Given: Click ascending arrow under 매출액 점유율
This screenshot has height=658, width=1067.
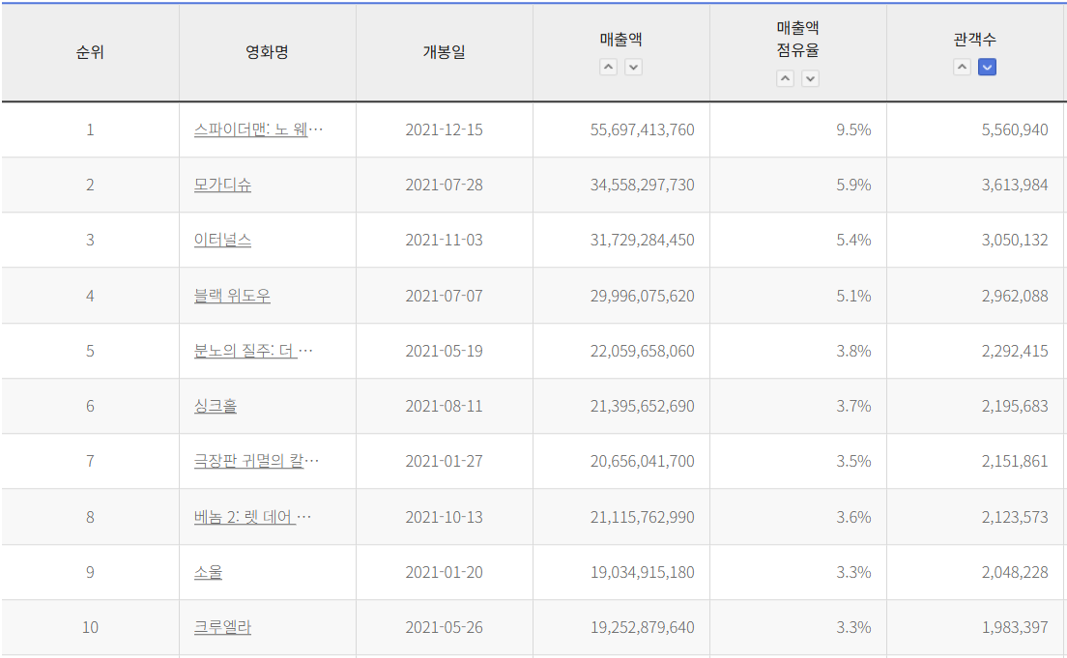Looking at the screenshot, I should tap(785, 78).
